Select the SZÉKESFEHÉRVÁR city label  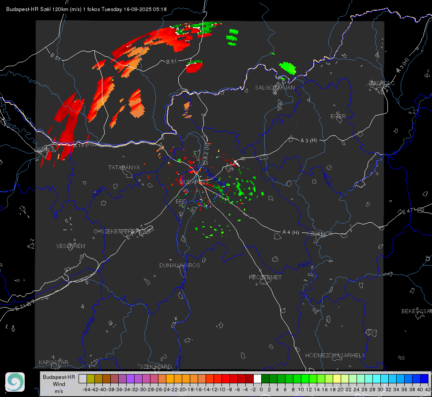tap(126, 232)
